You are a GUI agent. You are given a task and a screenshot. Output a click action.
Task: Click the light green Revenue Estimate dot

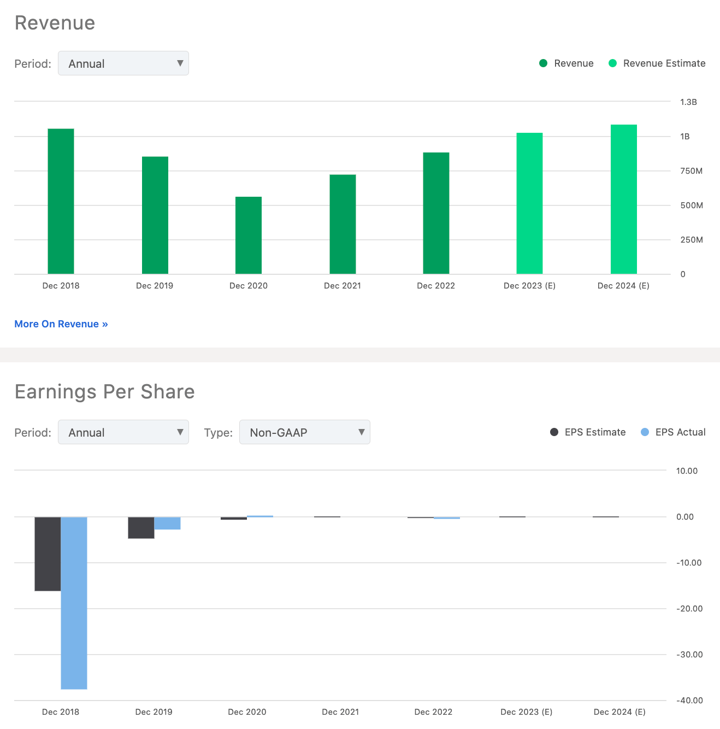tap(612, 63)
